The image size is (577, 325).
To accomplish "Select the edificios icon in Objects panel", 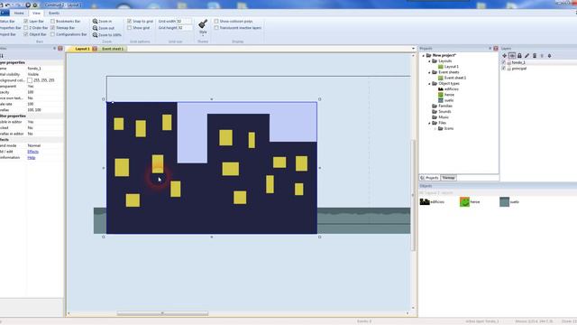I will pos(425,201).
